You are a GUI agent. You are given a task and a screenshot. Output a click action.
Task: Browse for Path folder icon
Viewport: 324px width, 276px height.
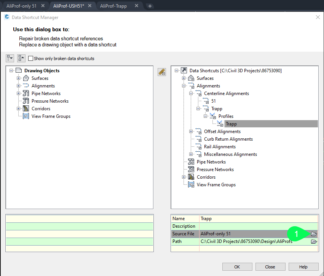point(314,241)
